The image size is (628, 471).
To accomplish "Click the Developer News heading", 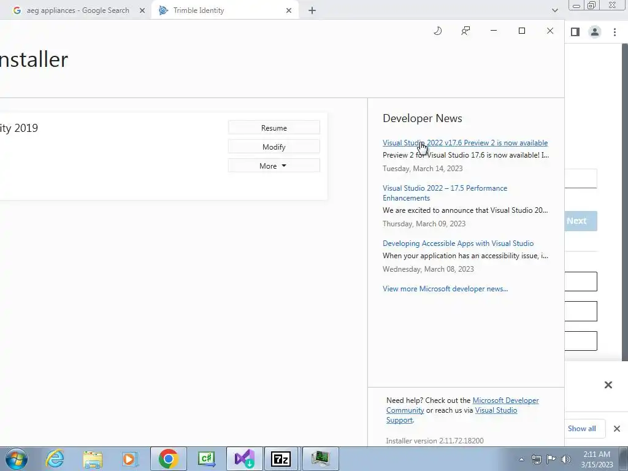I will pyautogui.click(x=422, y=118).
